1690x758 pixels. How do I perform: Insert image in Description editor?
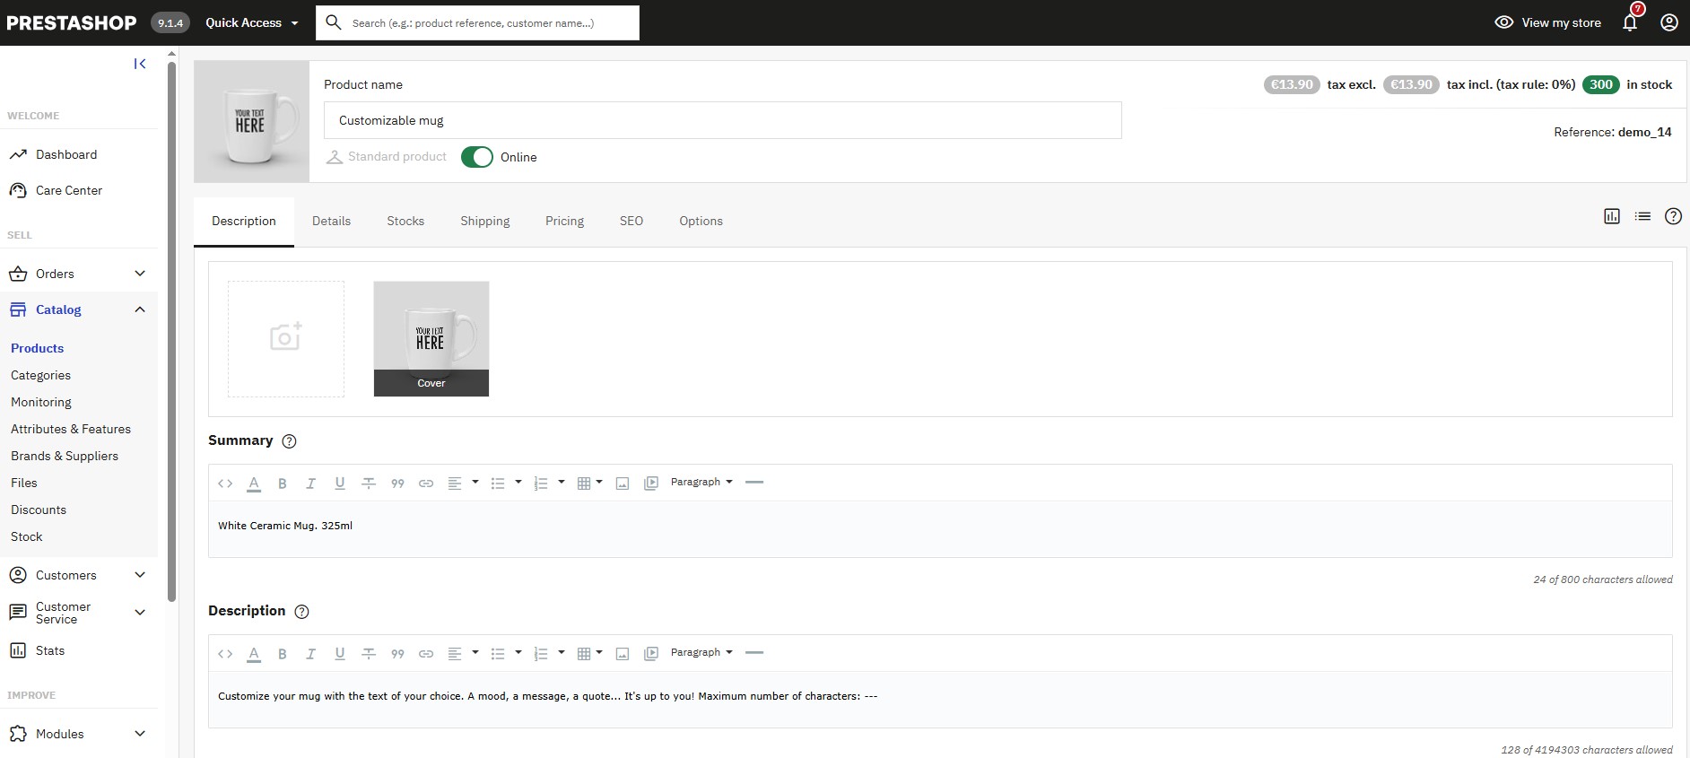pos(623,654)
